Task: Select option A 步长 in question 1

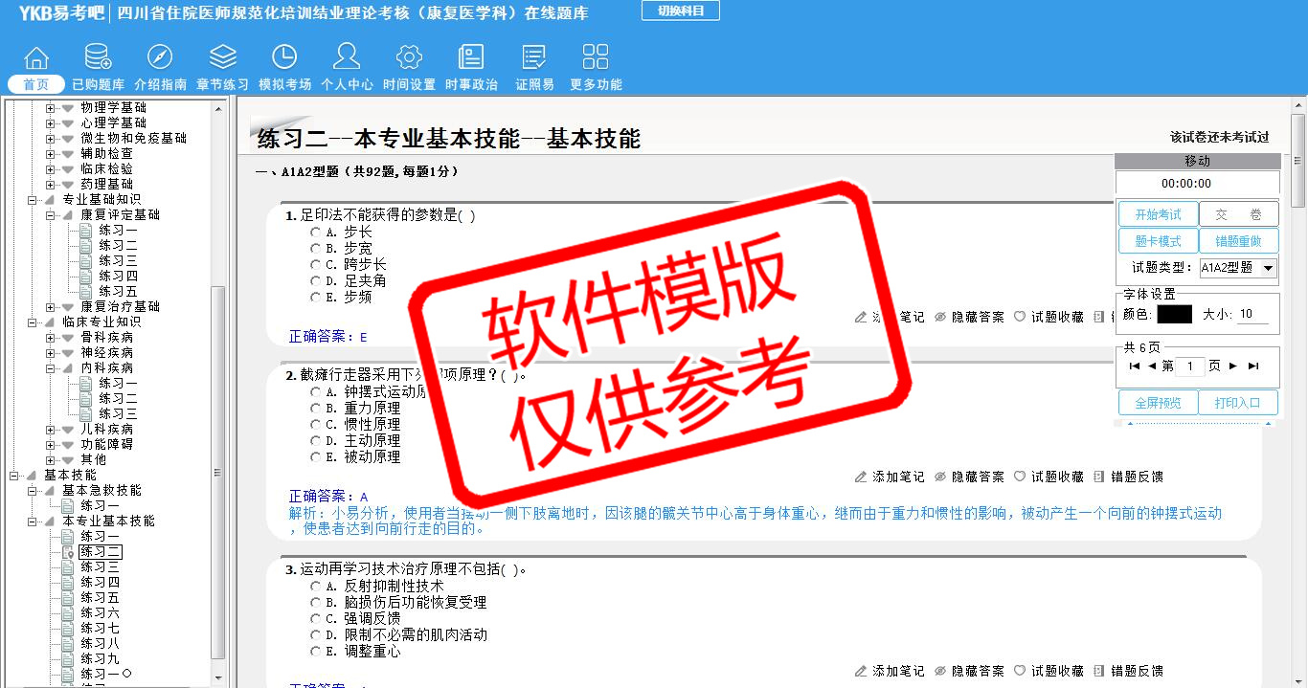Action: [x=315, y=233]
